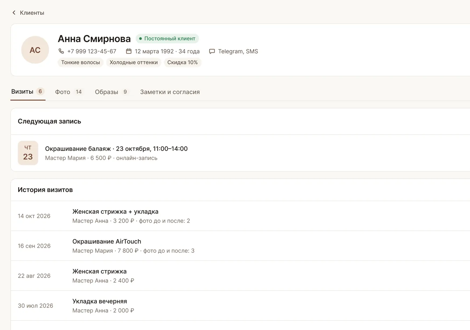
Task: Switch to Заметки и согласия tab
Action: 170,92
